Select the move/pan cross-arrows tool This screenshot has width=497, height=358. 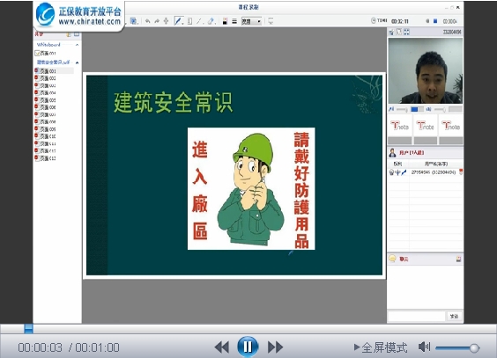pyautogui.click(x=166, y=21)
